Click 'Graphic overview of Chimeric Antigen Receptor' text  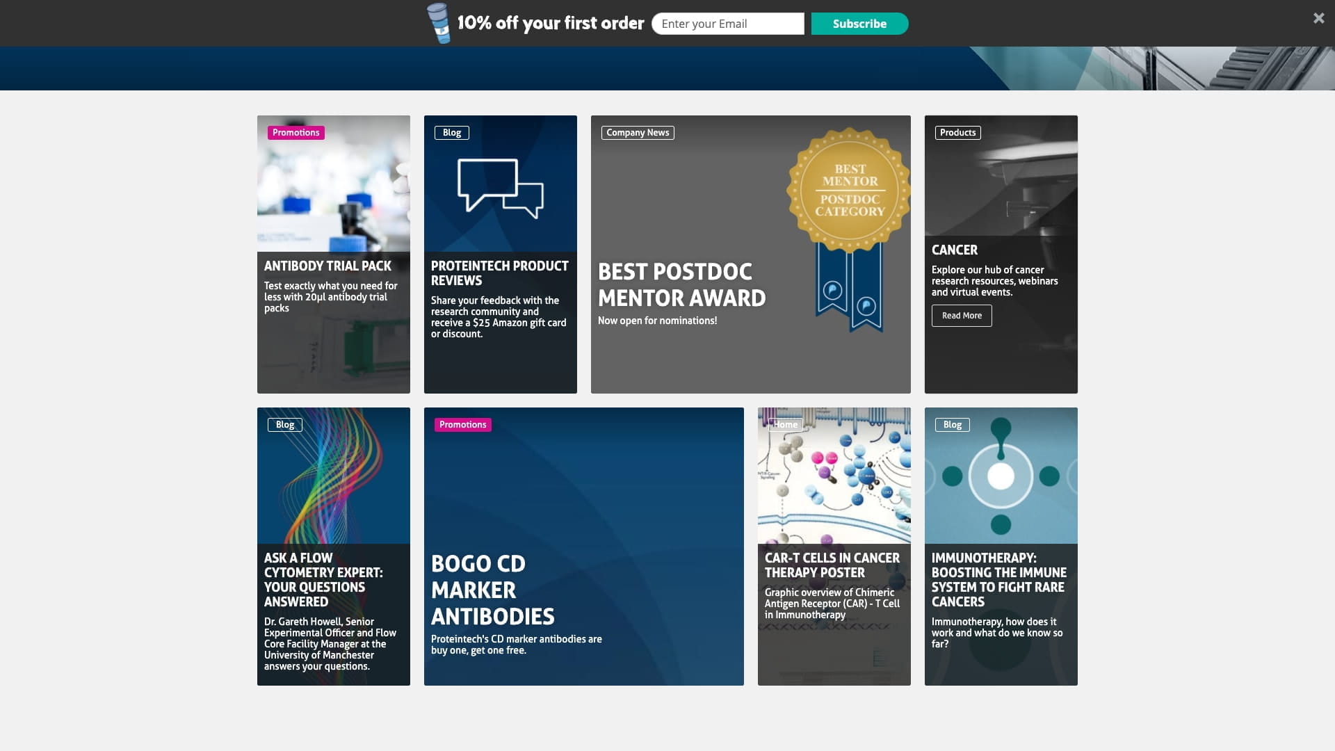click(832, 604)
